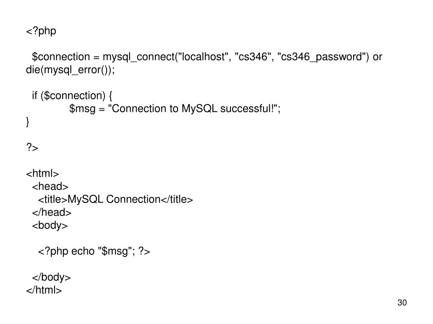Viewport: 433px width, 324px height.
Task: Click the slide number 30
Action: coord(402,302)
